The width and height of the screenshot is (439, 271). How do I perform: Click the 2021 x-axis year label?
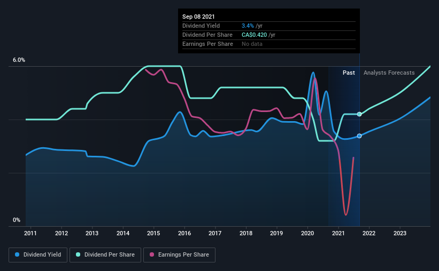point(338,233)
